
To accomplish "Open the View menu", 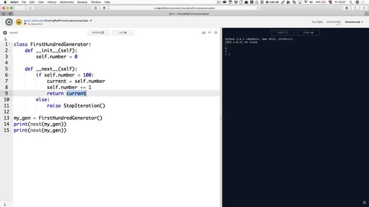I will (41, 2).
